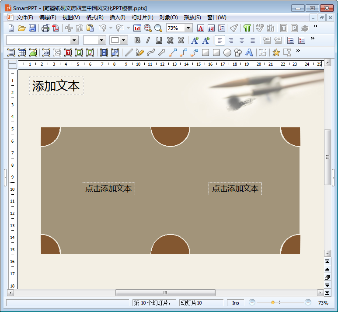Open the 幻灯片(L) menu
338x312 pixels.
click(142, 18)
